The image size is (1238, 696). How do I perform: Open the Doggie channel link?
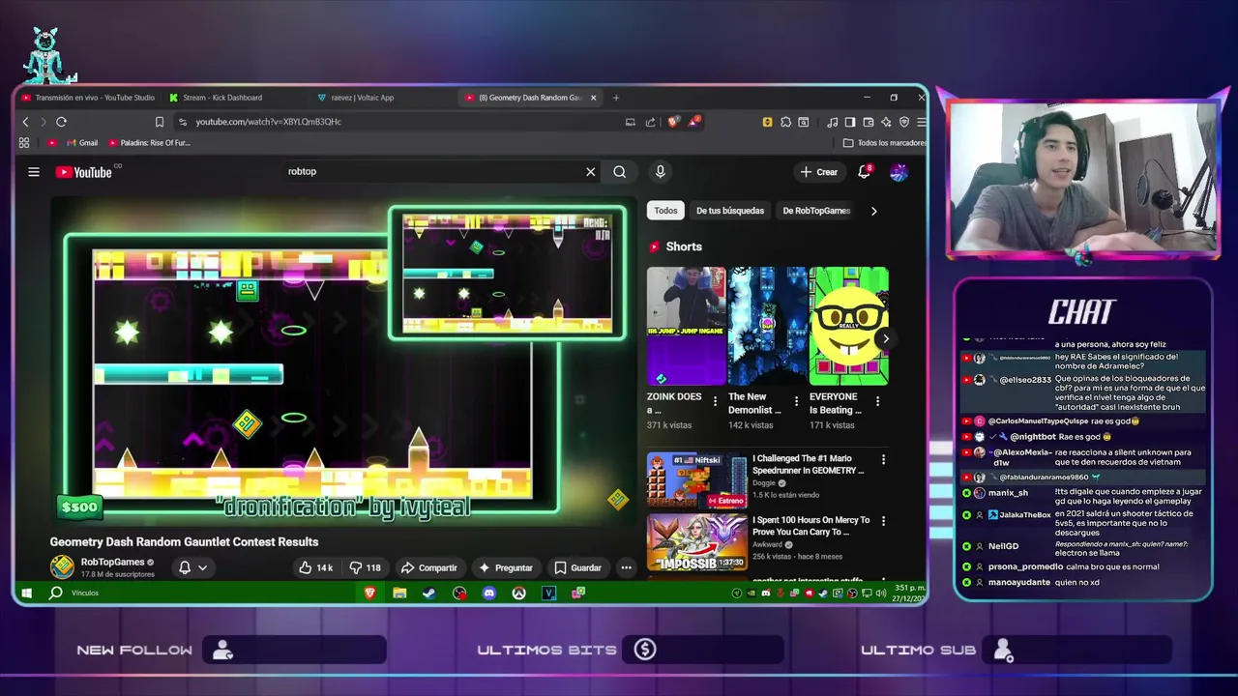coord(764,483)
